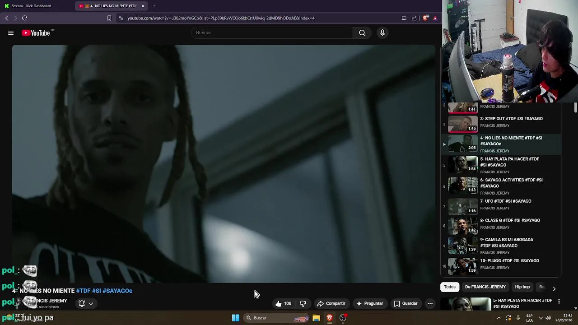578x325 pixels.
Task: Click the Brave browser taskbar icon
Action: [330, 318]
